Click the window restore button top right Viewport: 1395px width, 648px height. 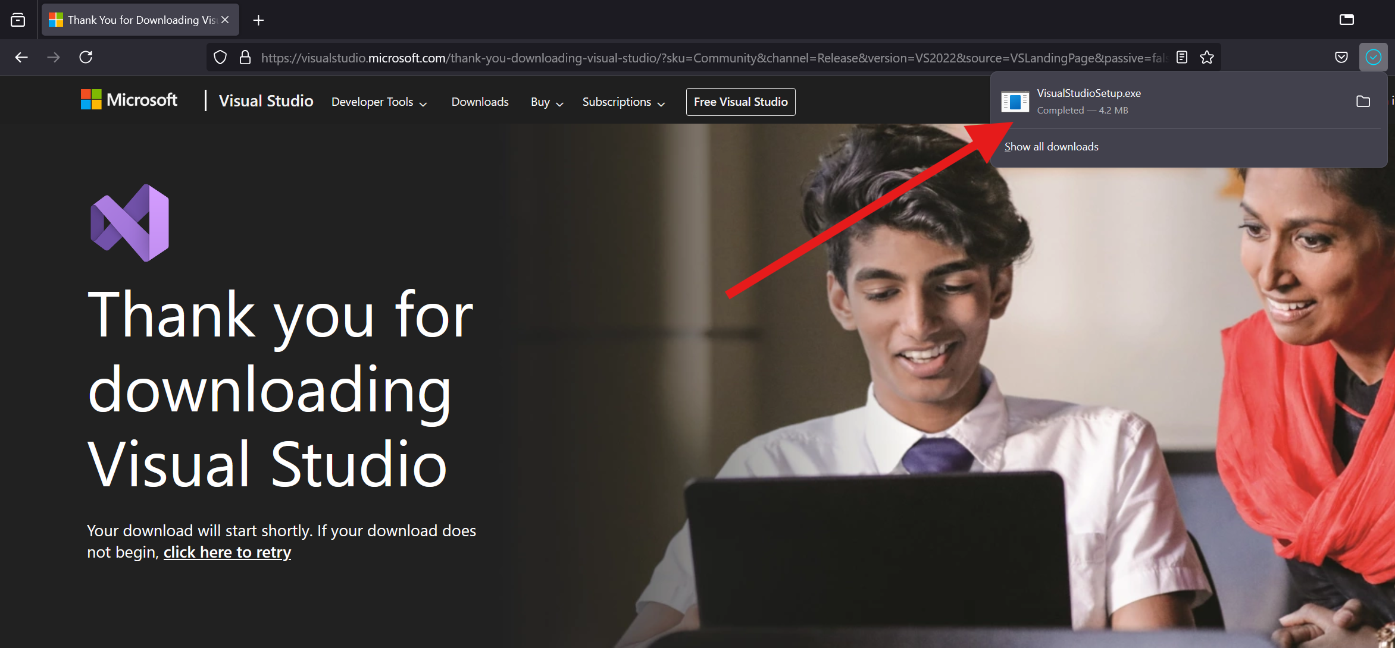[x=1346, y=20]
